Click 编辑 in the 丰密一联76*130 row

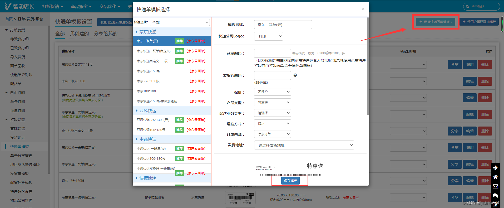pyautogui.click(x=470, y=81)
